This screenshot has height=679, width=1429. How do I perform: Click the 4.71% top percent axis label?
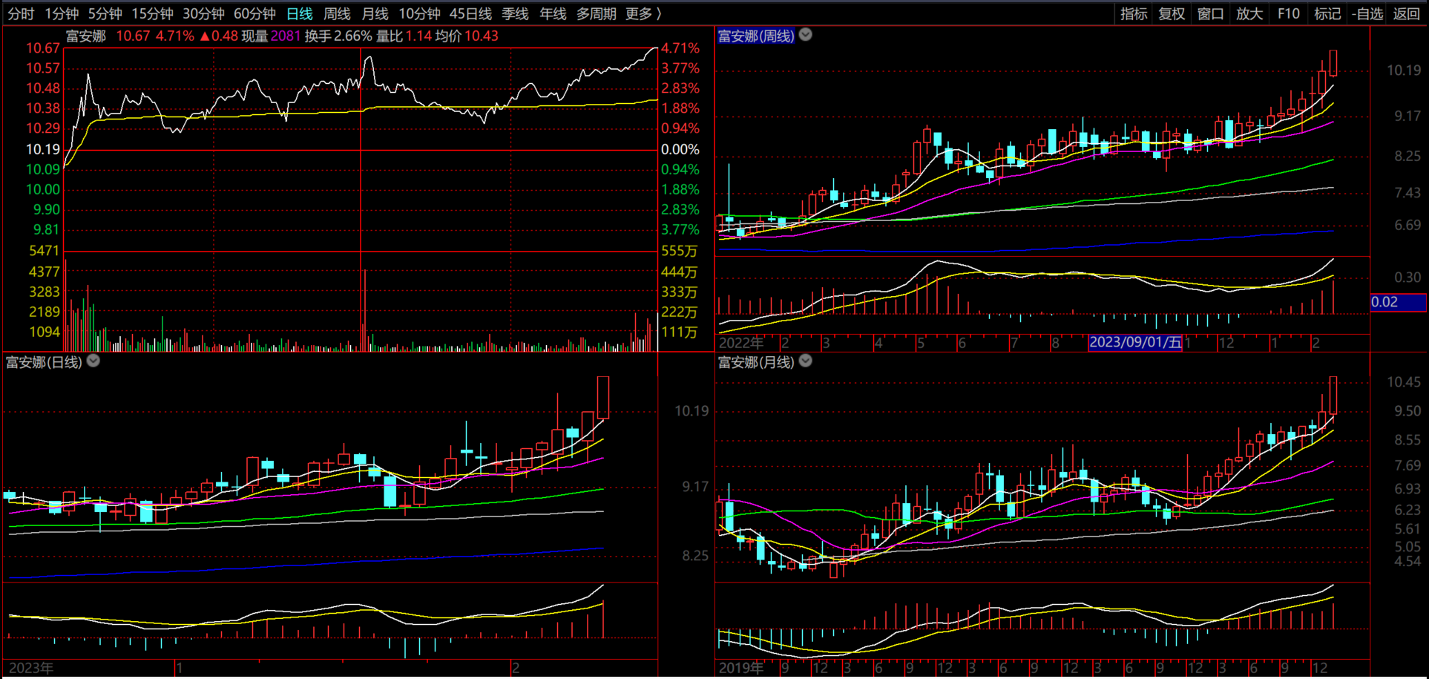680,48
